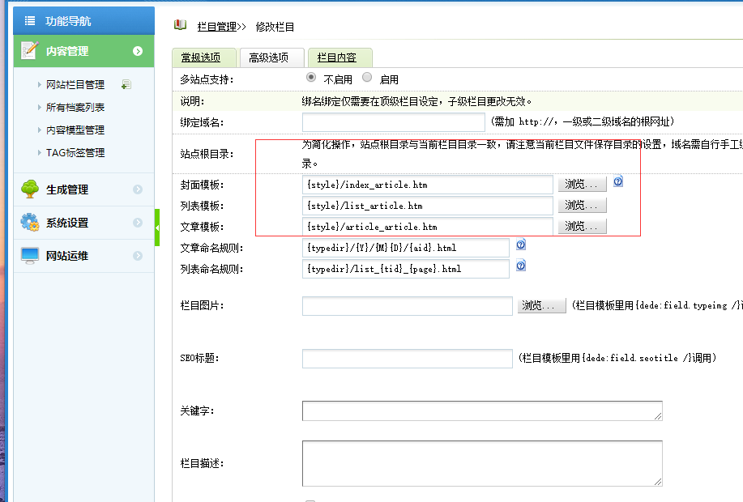The width and height of the screenshot is (743, 502).
Task: Expand the 网站运维 section arrow
Action: 138,256
